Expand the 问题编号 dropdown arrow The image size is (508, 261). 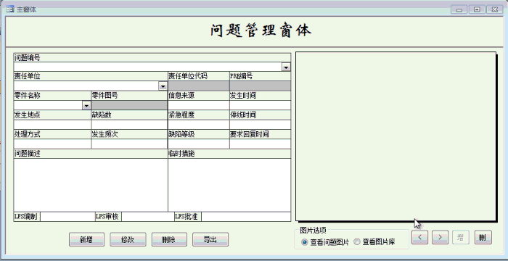tap(286, 67)
